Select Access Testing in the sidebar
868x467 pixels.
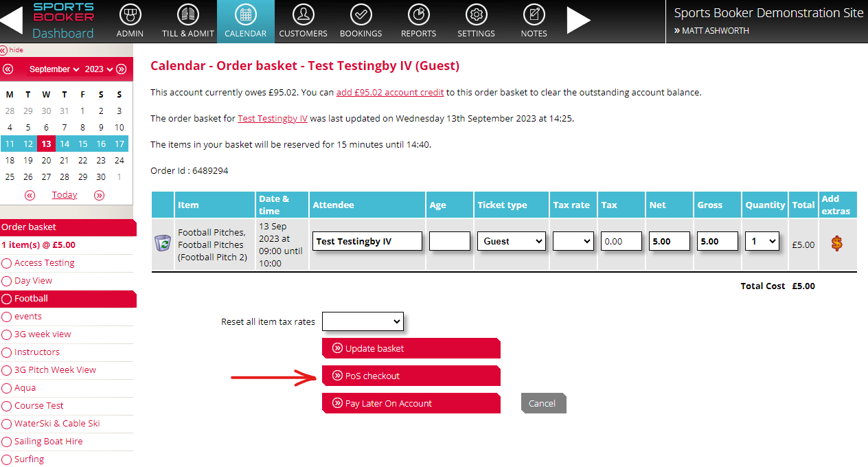coord(44,263)
